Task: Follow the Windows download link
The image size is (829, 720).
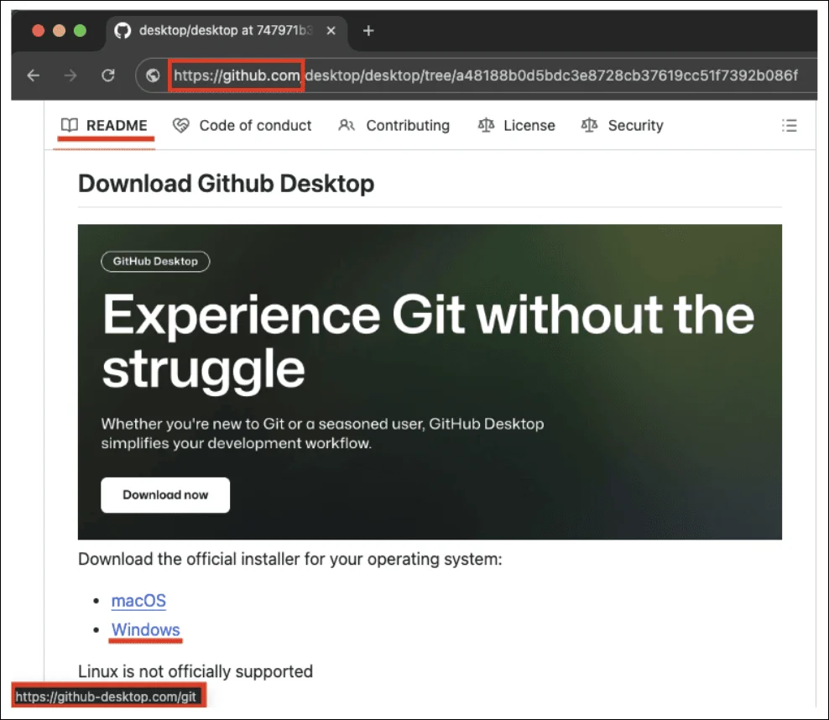Action: coord(145,629)
